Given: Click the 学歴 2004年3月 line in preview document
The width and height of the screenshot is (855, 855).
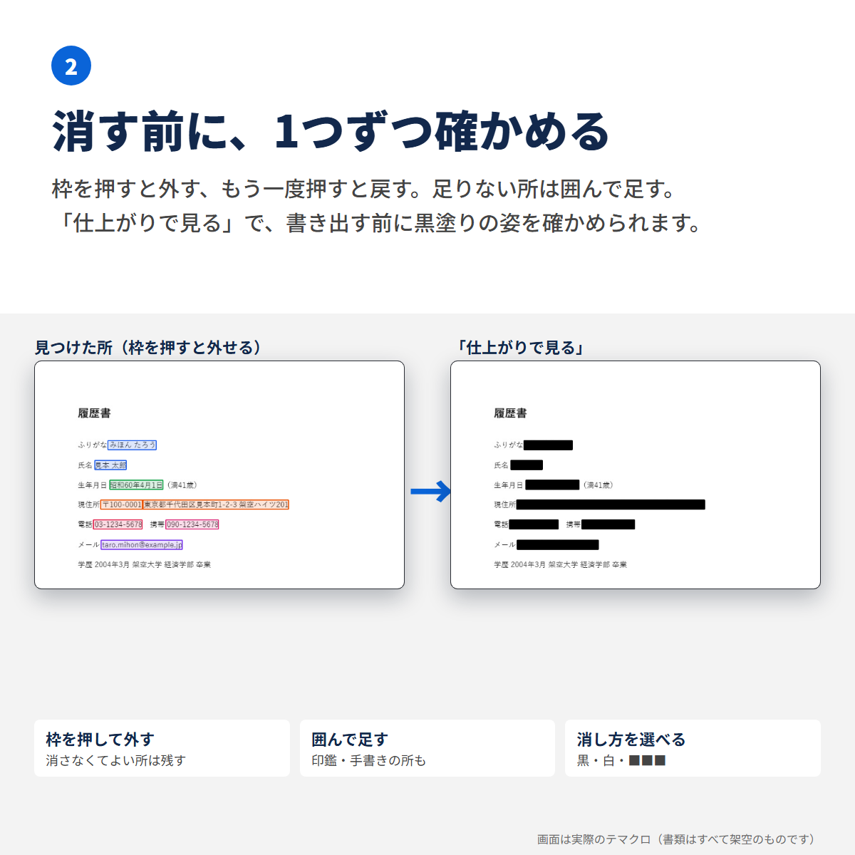Looking at the screenshot, I should [x=561, y=564].
